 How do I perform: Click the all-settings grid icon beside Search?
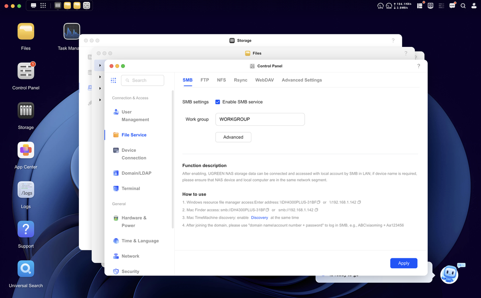(113, 80)
